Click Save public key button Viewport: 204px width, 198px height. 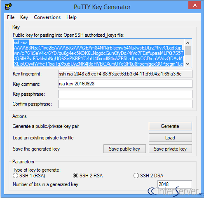click(x=124, y=149)
